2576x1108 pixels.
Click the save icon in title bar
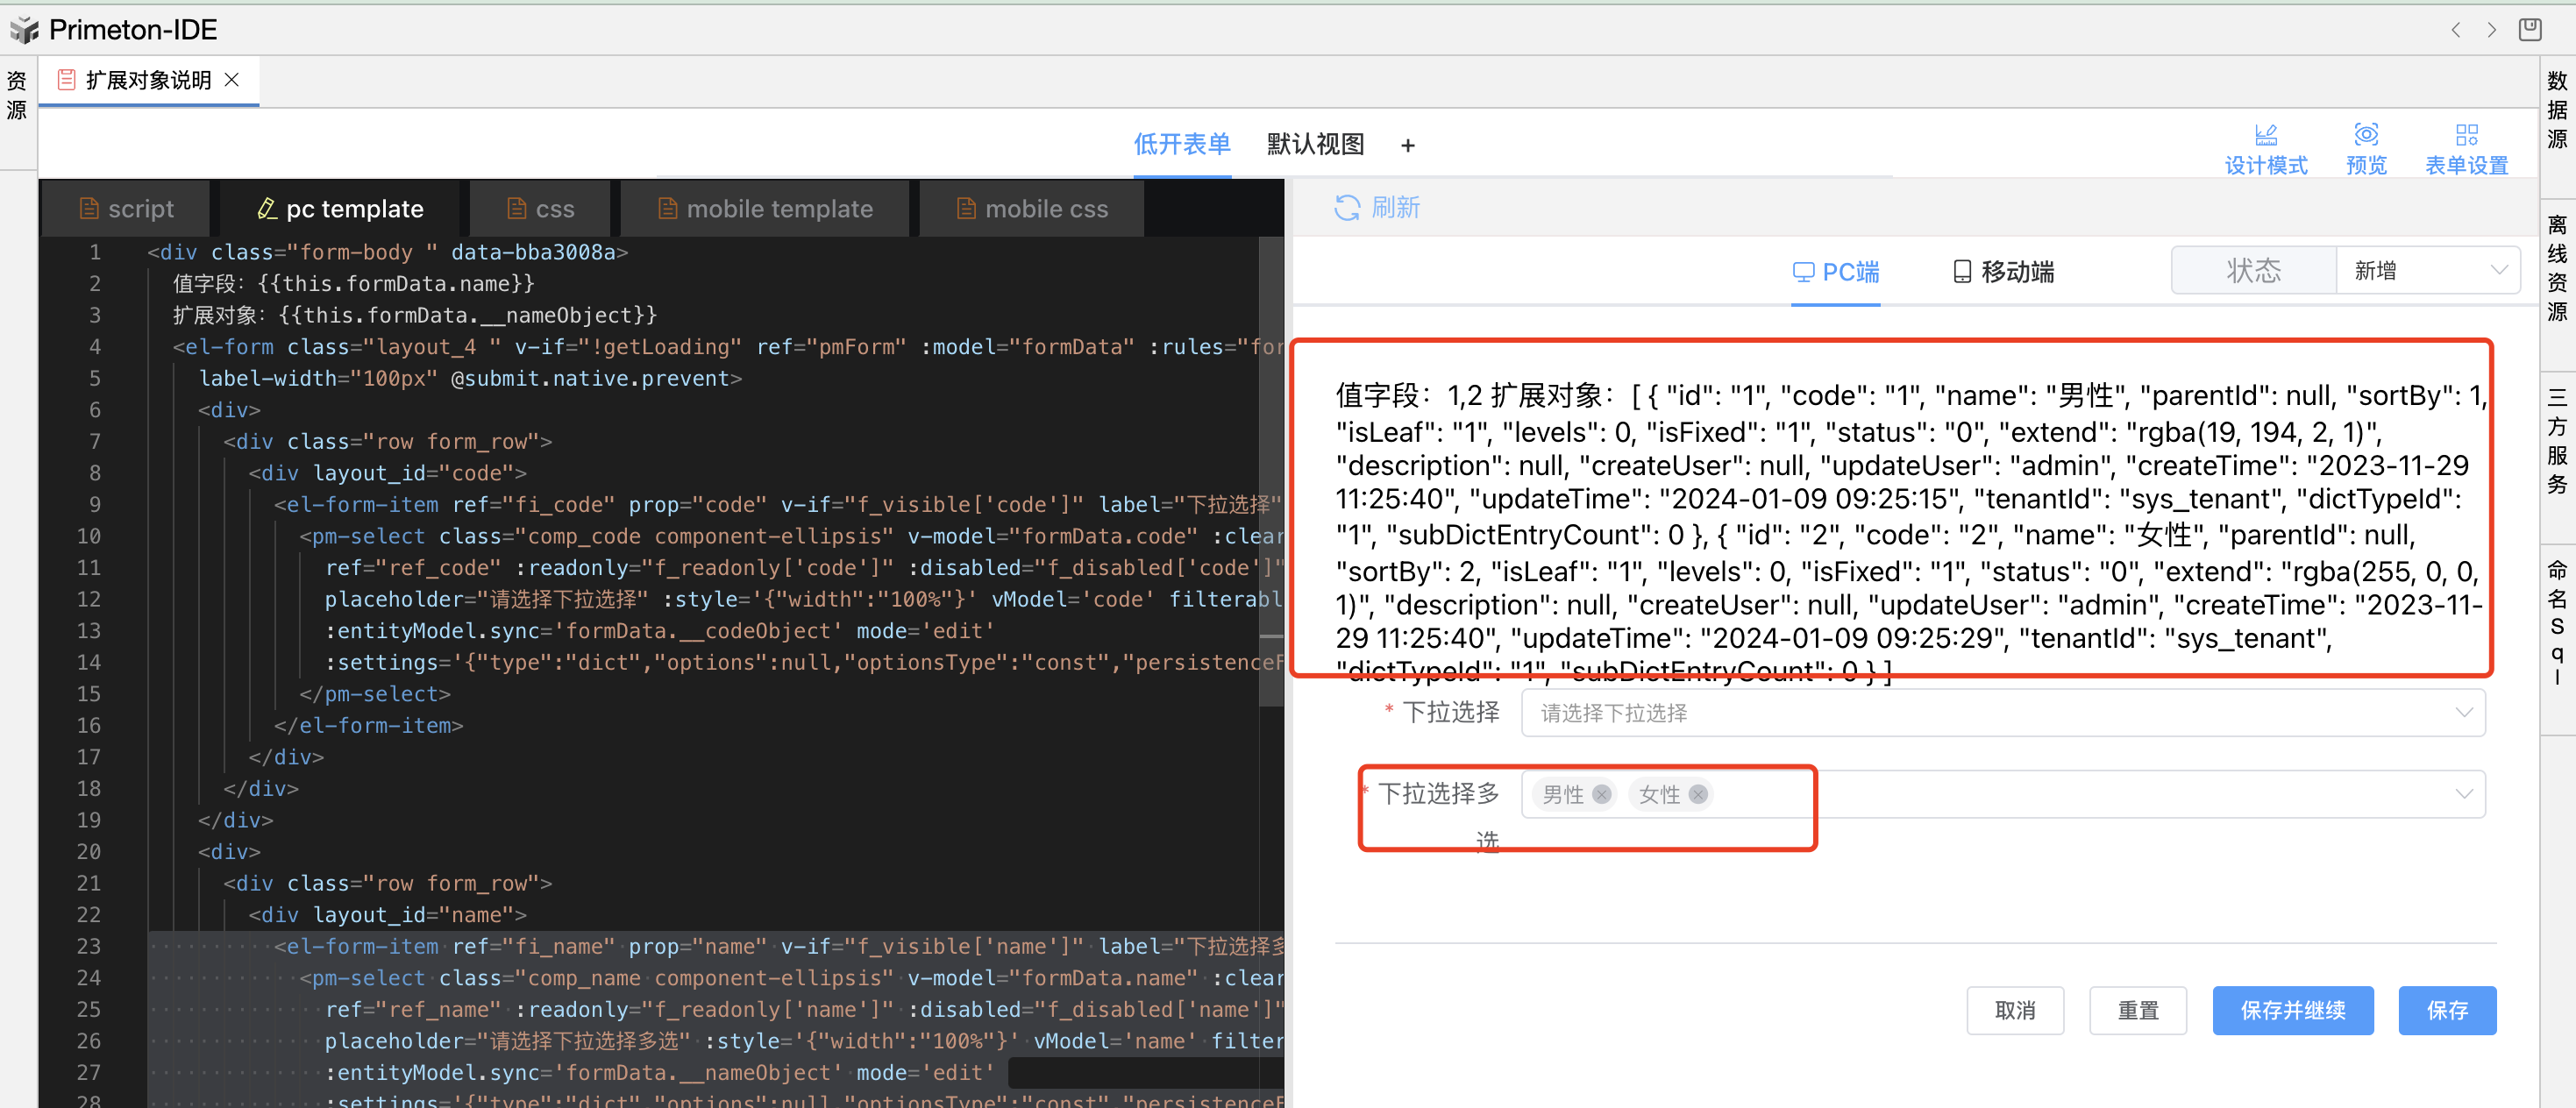click(2529, 30)
